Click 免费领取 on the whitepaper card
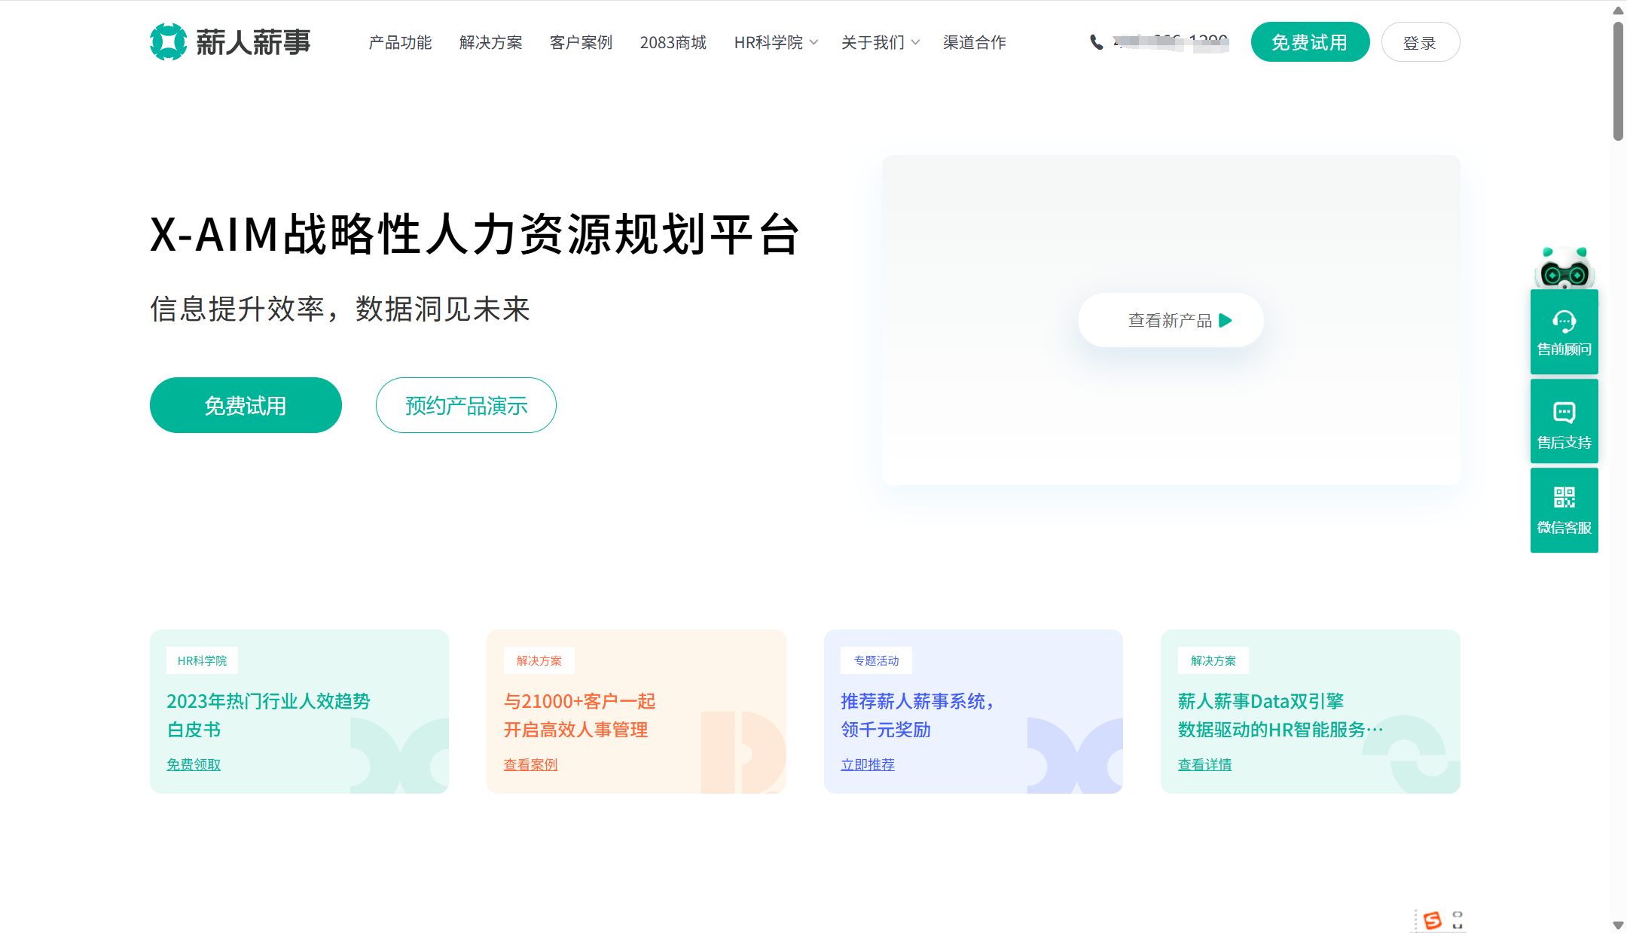The height and width of the screenshot is (933, 1627). (193, 764)
